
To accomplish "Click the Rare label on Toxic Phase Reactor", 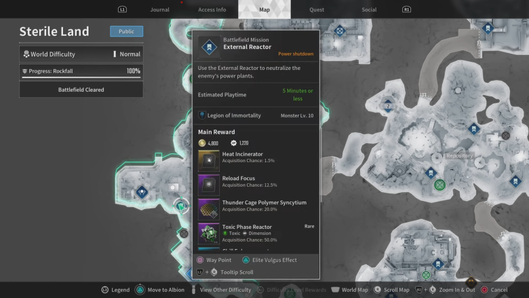I will (309, 227).
